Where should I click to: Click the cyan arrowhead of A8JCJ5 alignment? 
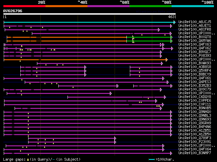(x=175, y=22)
